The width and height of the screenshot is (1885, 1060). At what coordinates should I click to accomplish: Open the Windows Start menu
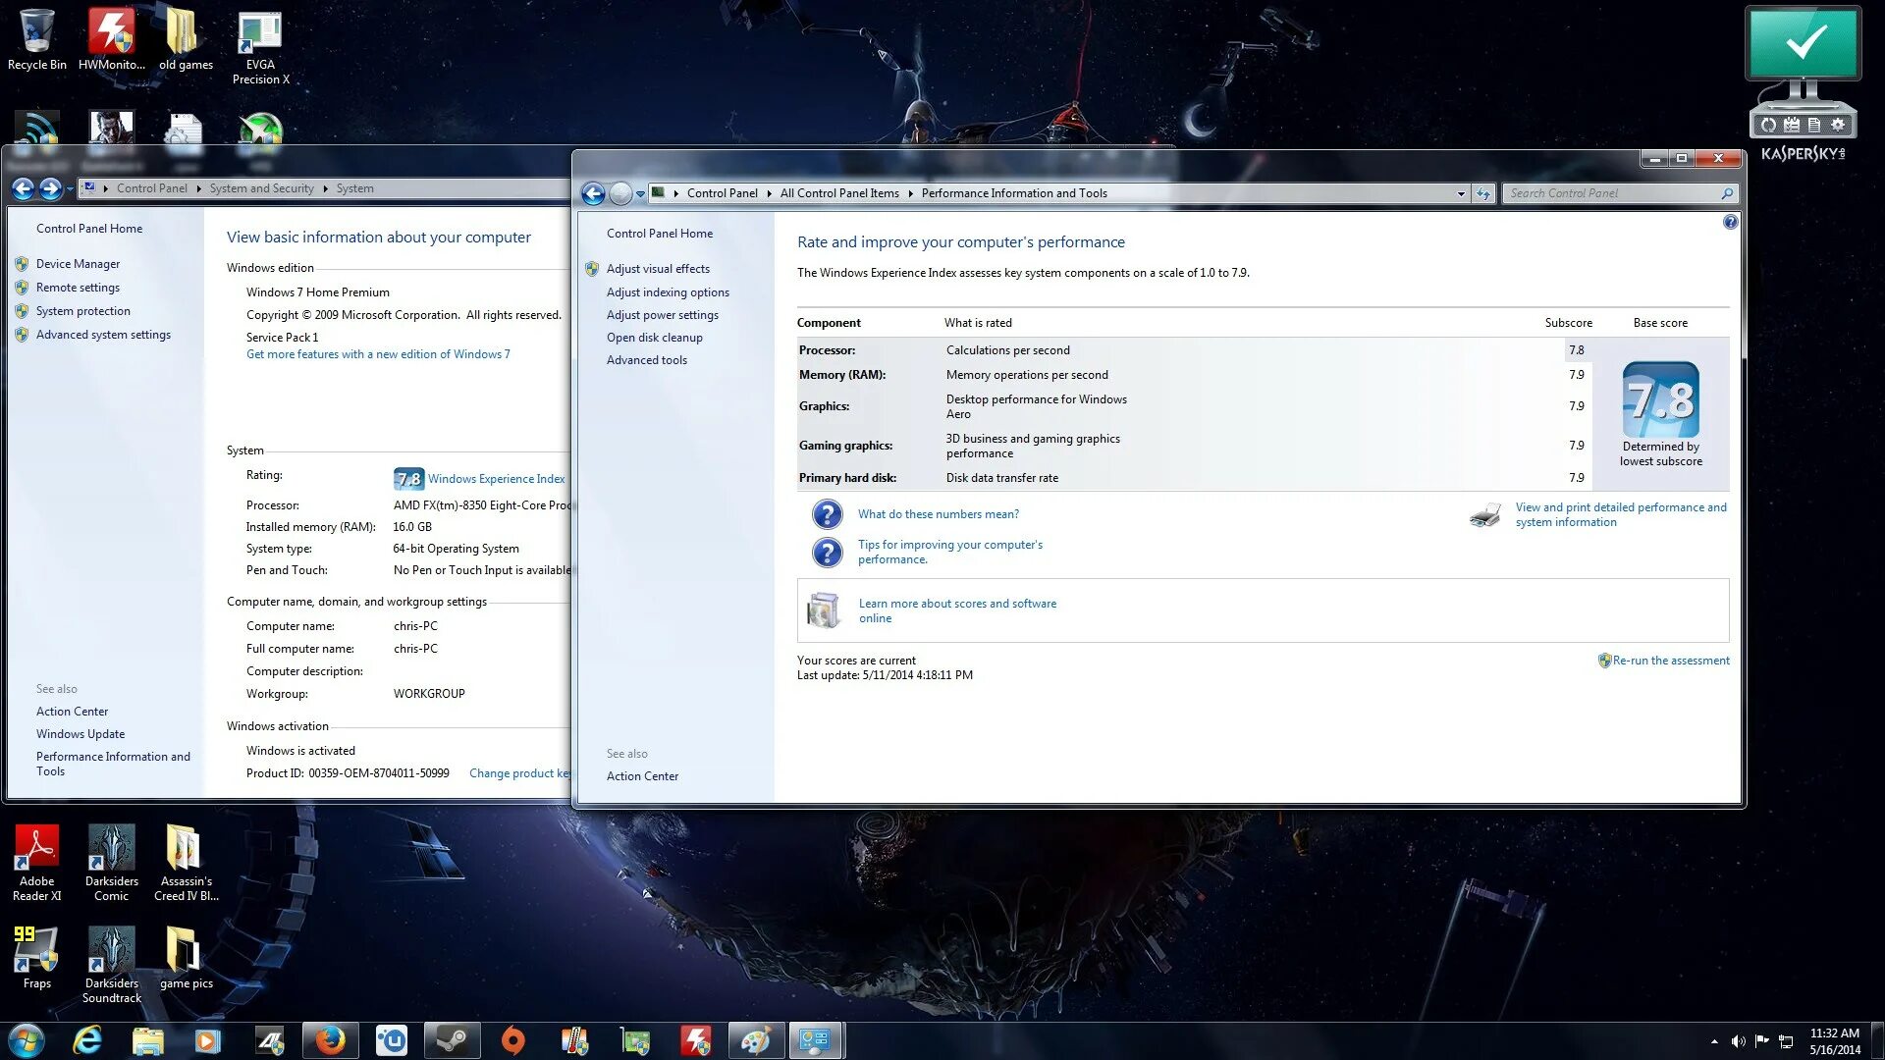(27, 1040)
